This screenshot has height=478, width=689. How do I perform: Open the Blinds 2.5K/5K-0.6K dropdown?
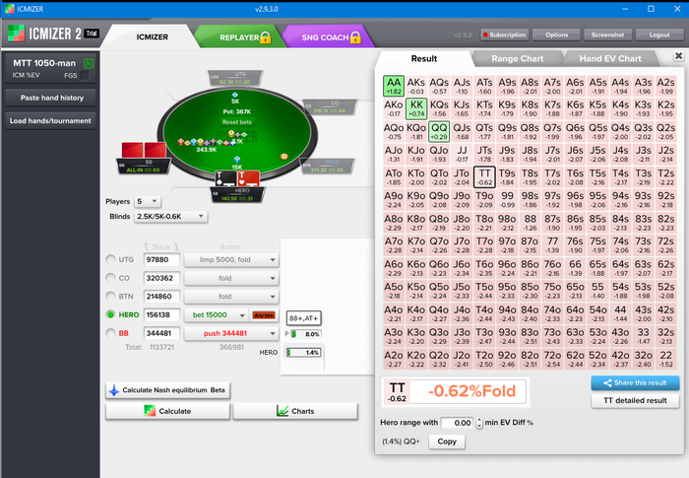click(x=170, y=217)
